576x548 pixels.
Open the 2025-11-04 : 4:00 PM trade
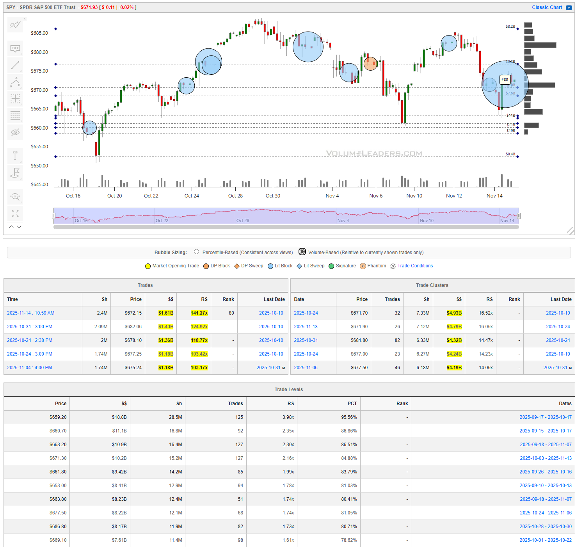pyautogui.click(x=30, y=368)
